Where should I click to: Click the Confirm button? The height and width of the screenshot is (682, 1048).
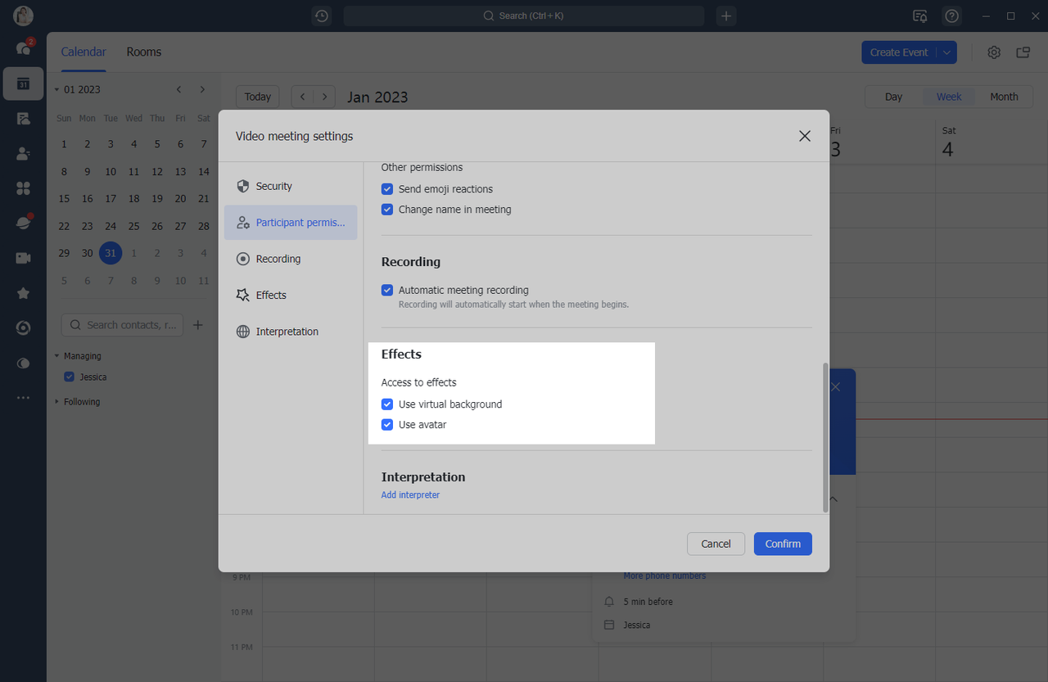783,544
